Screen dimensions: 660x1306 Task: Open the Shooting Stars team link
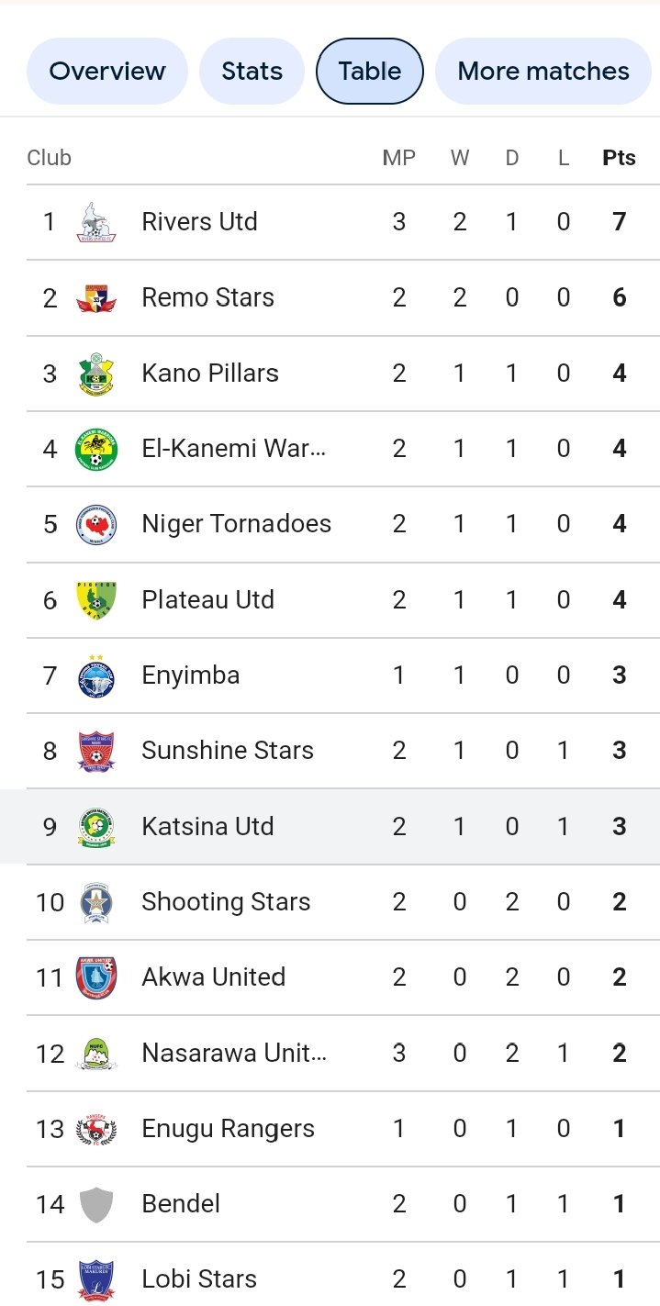coord(226,902)
